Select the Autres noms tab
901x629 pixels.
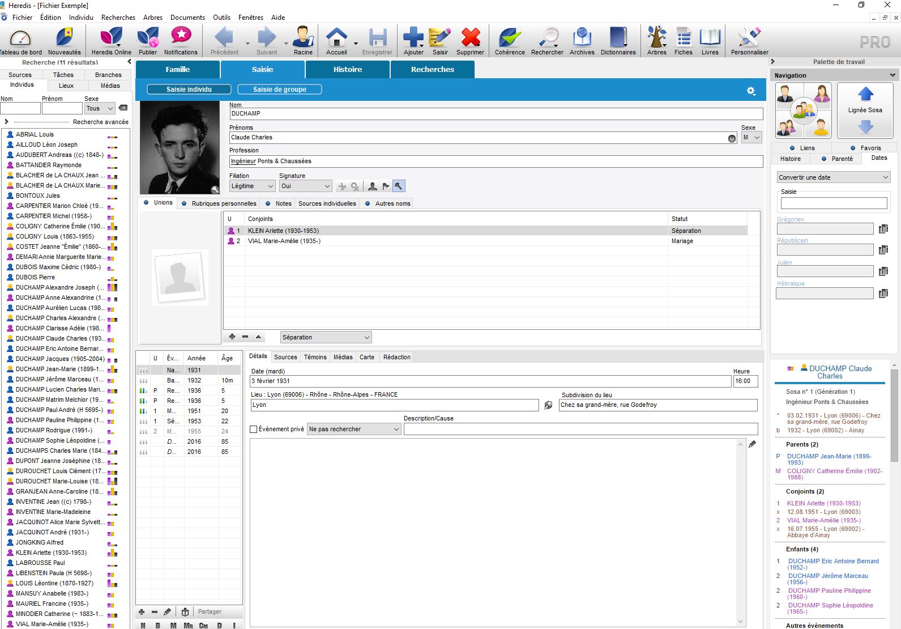(x=388, y=203)
